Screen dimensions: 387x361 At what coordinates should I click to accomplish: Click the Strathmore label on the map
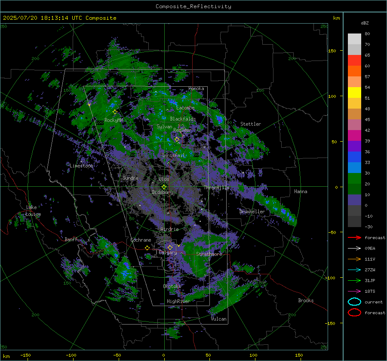click(x=209, y=254)
